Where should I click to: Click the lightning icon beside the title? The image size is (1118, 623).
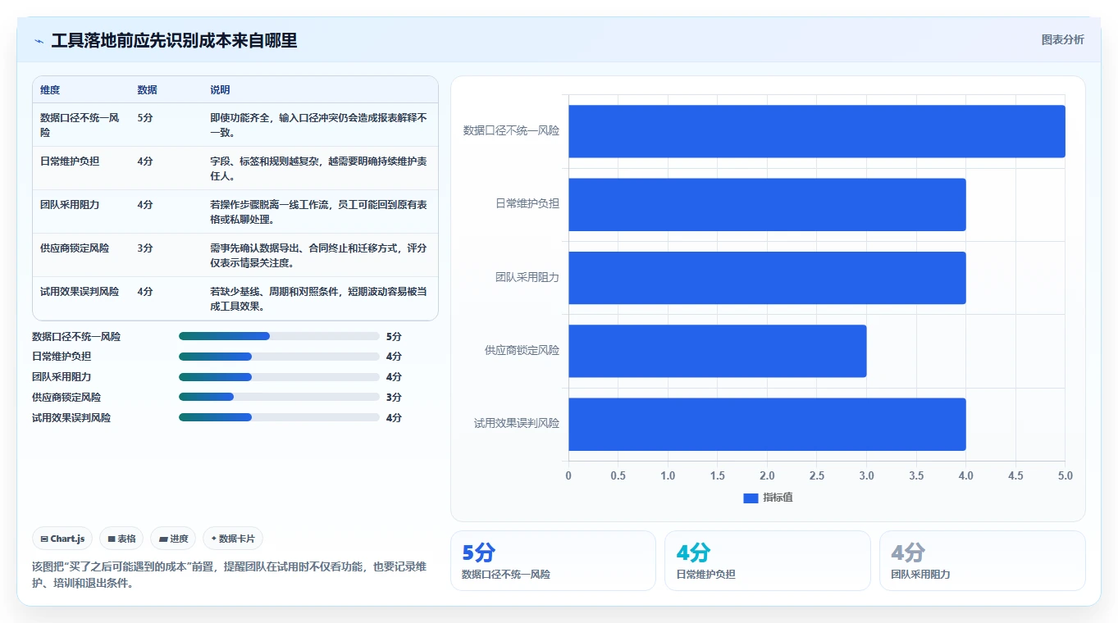pos(39,41)
